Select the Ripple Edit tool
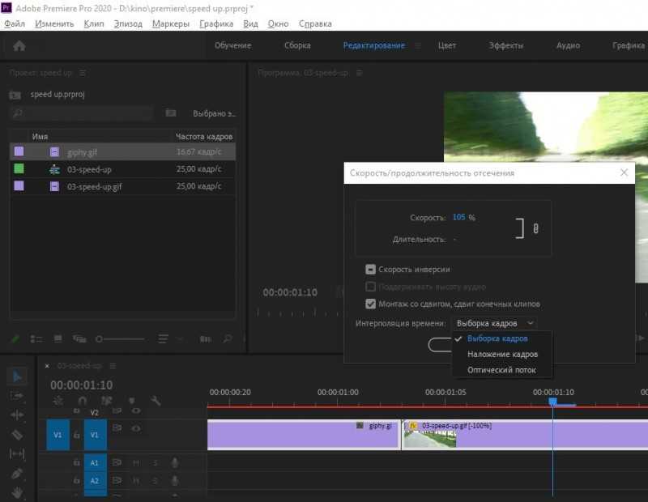648x502 pixels. pos(17,415)
